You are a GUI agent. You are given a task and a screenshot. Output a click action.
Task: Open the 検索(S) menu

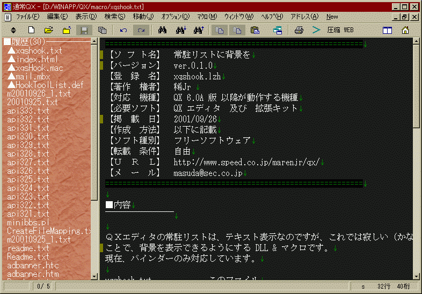point(115,17)
